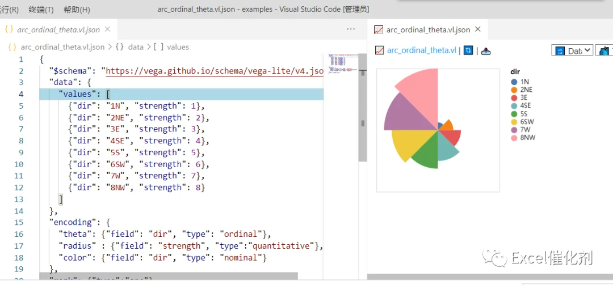Open the Data dropdown in preview toolbar
This screenshot has width=613, height=285.
click(573, 50)
